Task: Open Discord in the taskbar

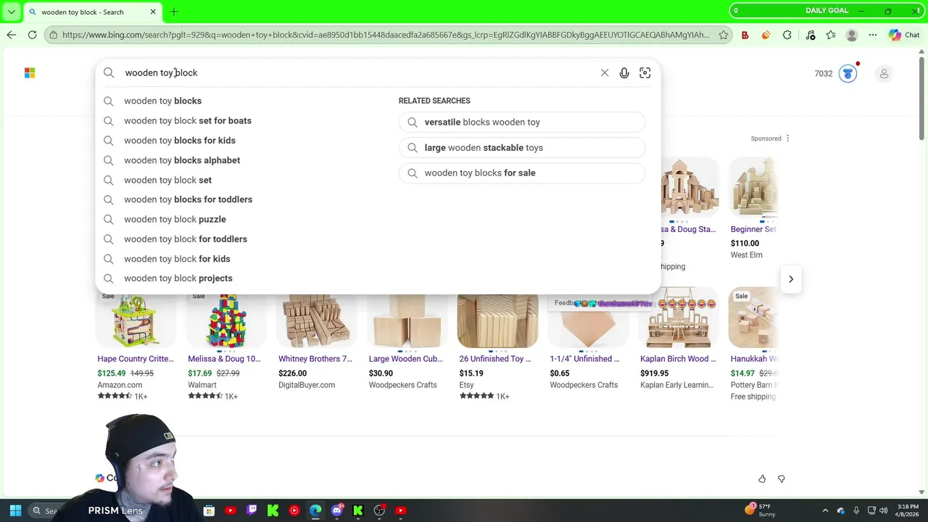Action: pyautogui.click(x=336, y=510)
